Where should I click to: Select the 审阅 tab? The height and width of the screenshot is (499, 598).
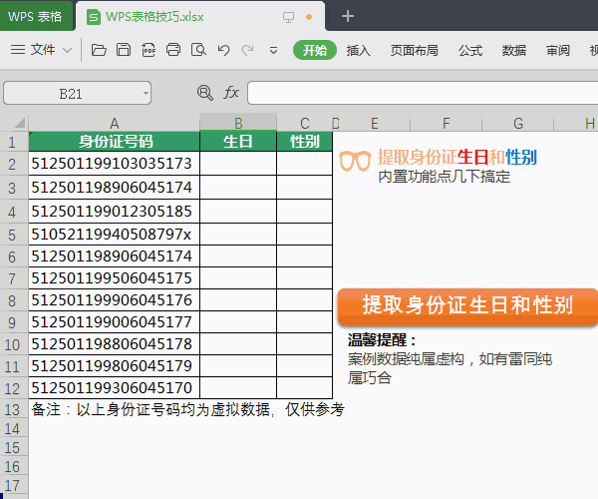(558, 50)
